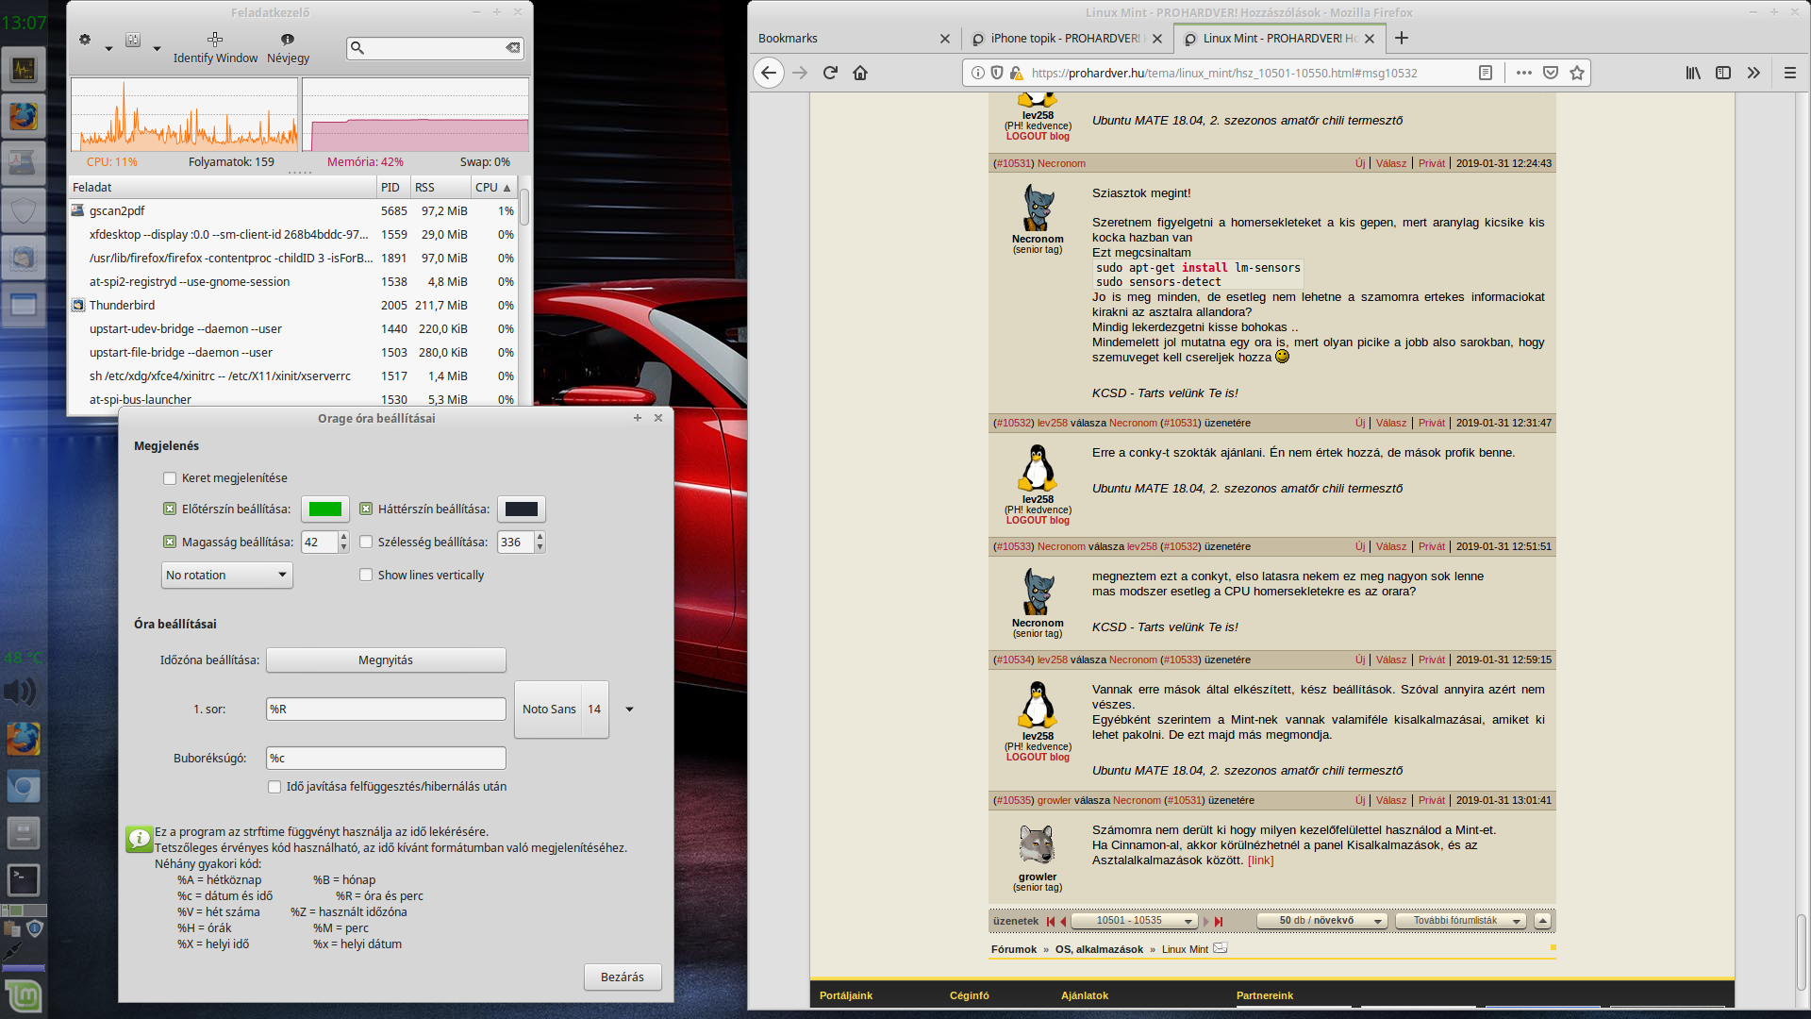Launch Firefox from the top panel launcher

tap(24, 116)
